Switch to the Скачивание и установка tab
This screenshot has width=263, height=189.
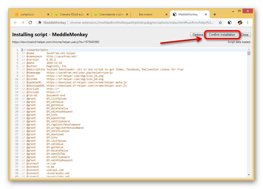[x=111, y=14]
